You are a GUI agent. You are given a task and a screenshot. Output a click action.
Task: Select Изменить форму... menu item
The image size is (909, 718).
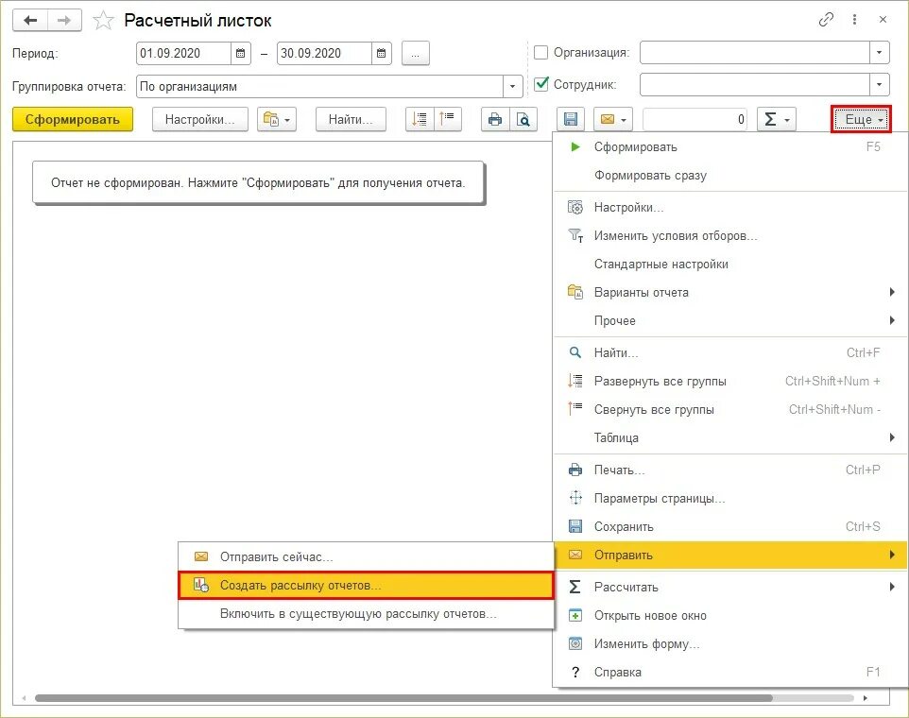pos(730,644)
